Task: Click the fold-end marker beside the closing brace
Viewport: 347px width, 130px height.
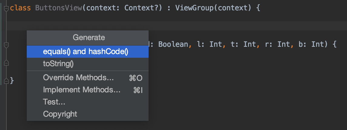Action: [6, 80]
